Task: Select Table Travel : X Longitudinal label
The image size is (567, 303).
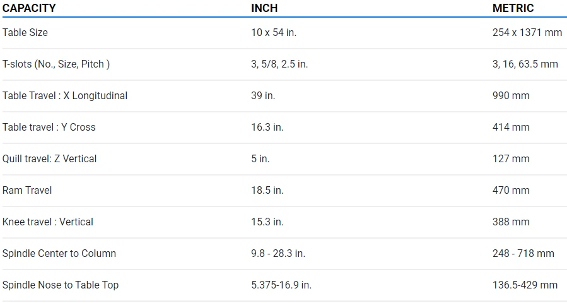Action: (65, 95)
